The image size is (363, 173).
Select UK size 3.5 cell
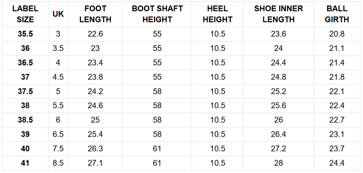click(x=58, y=49)
